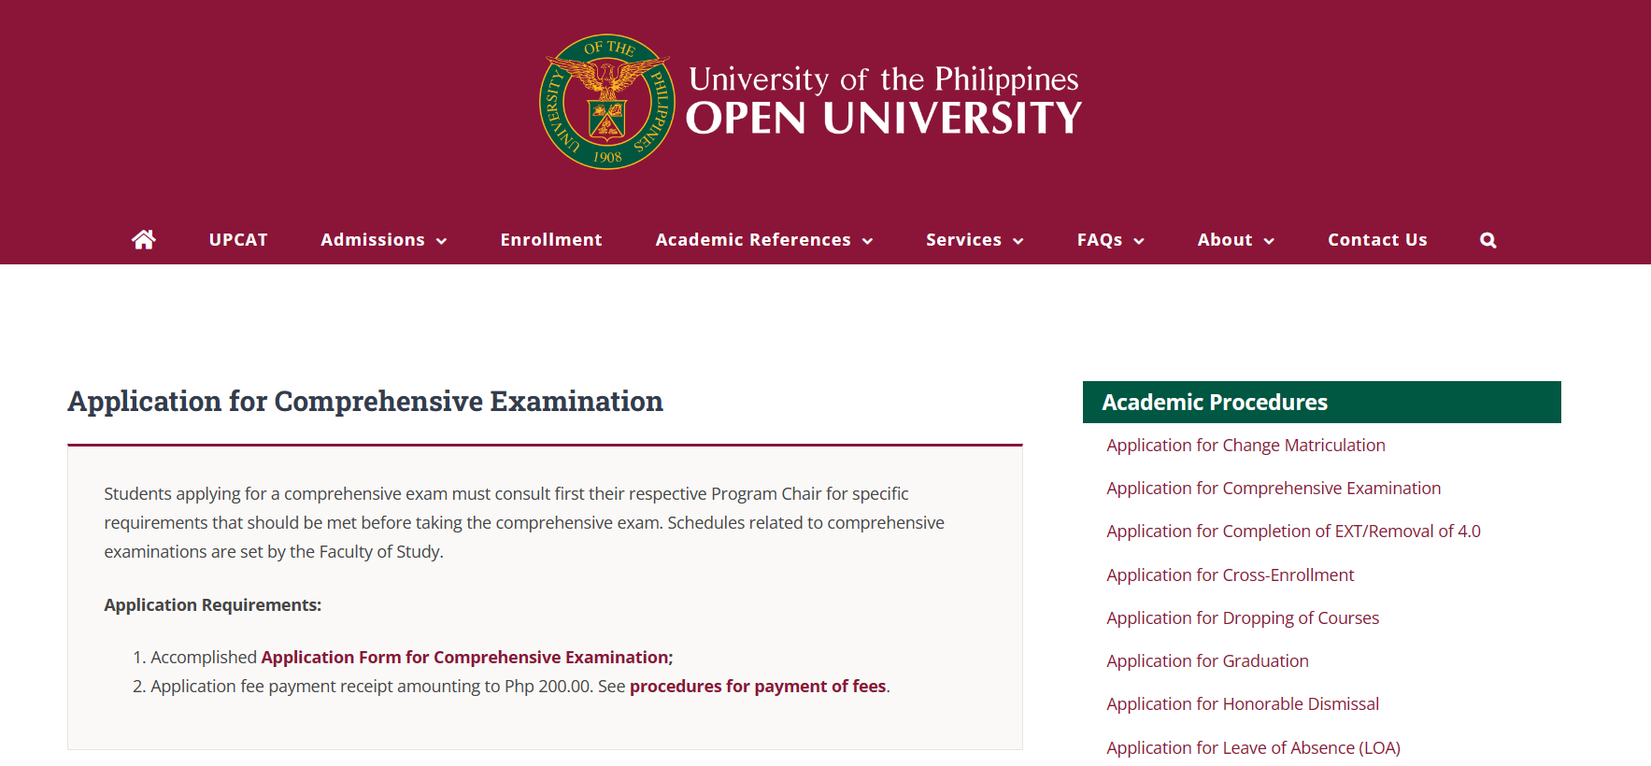Open the UPCAT menu item
The image size is (1651, 766).
point(238,240)
